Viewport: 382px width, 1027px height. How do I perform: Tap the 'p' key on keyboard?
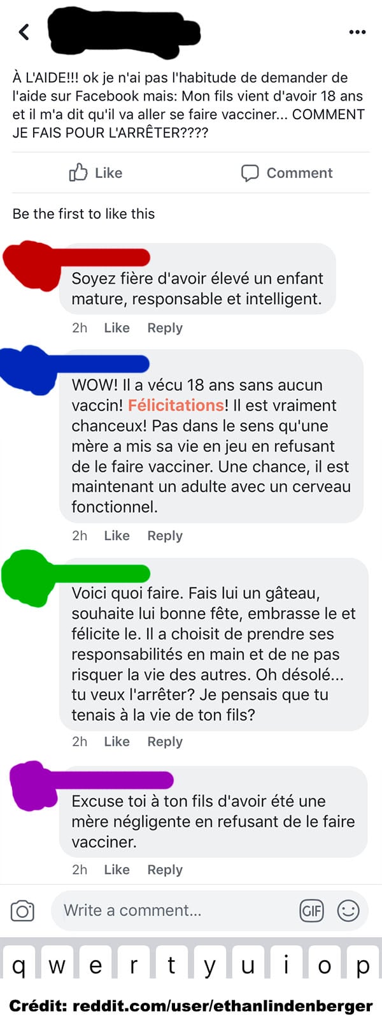pyautogui.click(x=363, y=964)
